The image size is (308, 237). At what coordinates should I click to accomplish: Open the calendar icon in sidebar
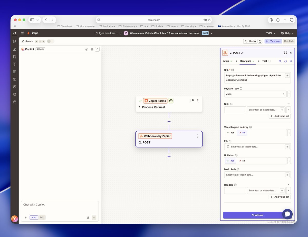pos(15,72)
